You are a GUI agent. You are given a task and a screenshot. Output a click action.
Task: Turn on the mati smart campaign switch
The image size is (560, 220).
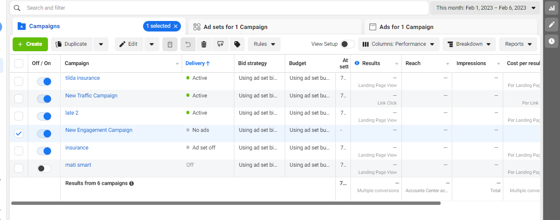[x=44, y=168]
